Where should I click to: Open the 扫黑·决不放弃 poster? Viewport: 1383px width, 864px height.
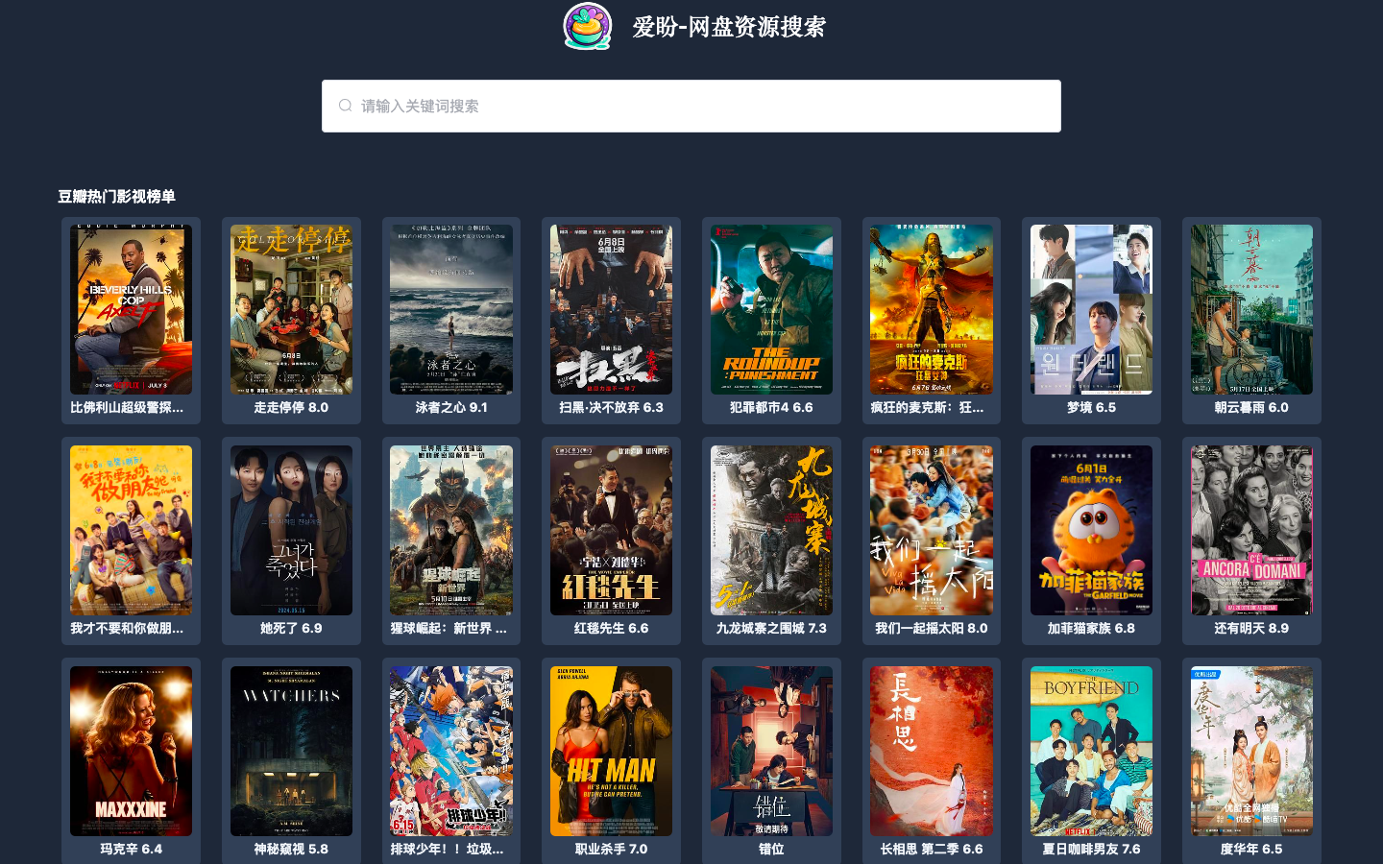[x=611, y=309]
